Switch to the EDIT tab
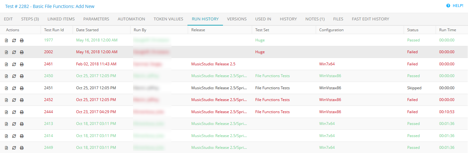The width and height of the screenshot is (468, 153). pyautogui.click(x=8, y=19)
